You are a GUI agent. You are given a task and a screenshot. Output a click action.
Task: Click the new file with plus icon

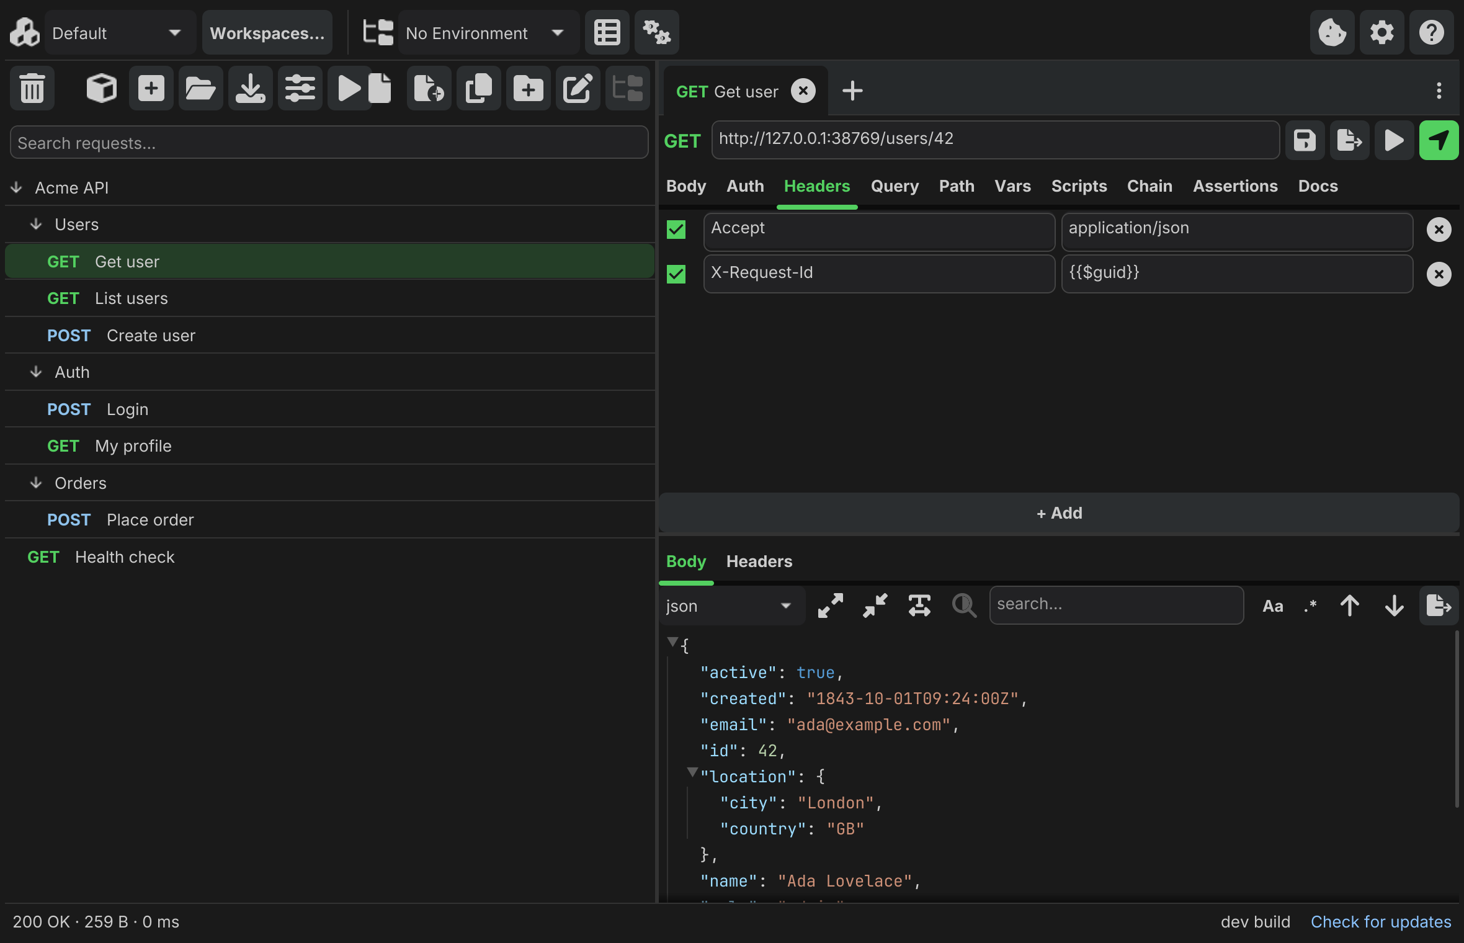point(429,88)
